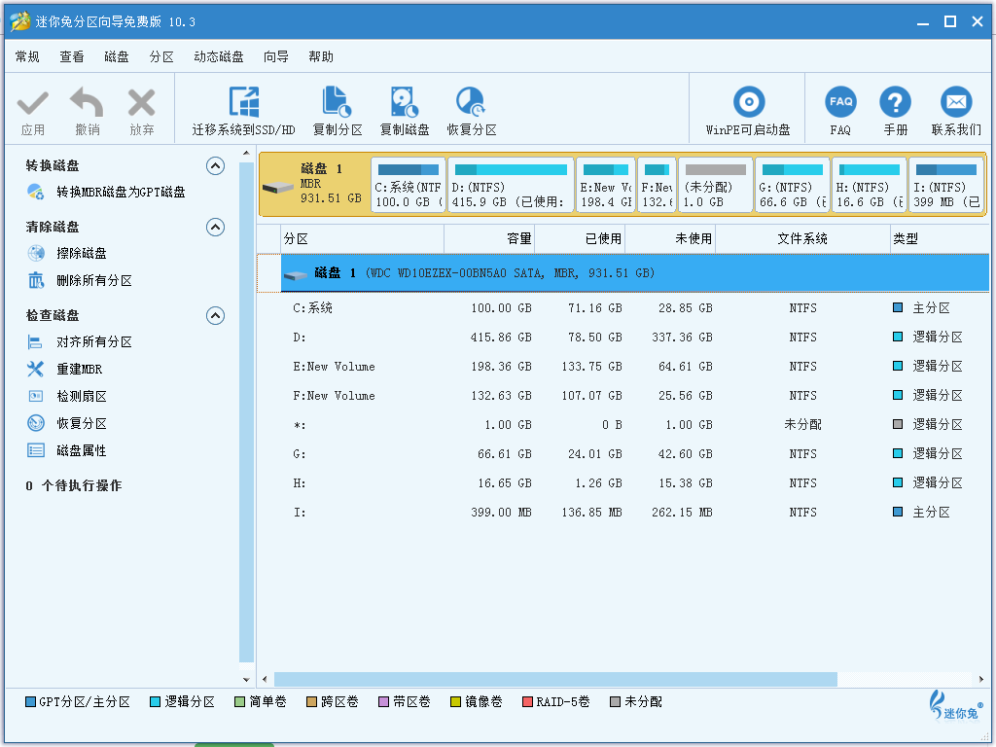Collapse the 清除磁盘 section
Screen dimensions: 996x747
click(216, 228)
